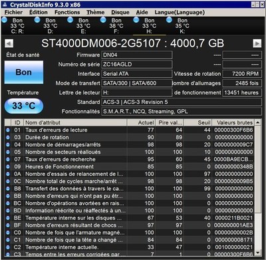Click status dot of attribute BE
Screen dimensions: 266x260
[8, 218]
